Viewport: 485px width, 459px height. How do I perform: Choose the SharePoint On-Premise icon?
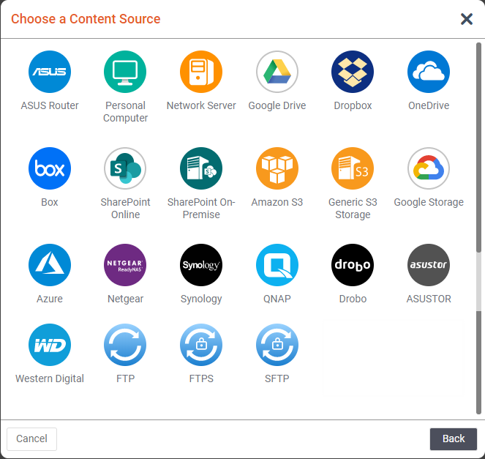pyautogui.click(x=201, y=168)
